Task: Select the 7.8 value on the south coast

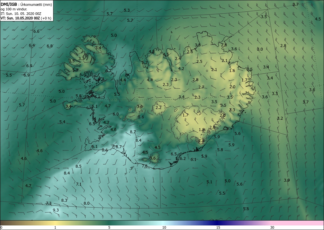Action: pyautogui.click(x=145, y=166)
